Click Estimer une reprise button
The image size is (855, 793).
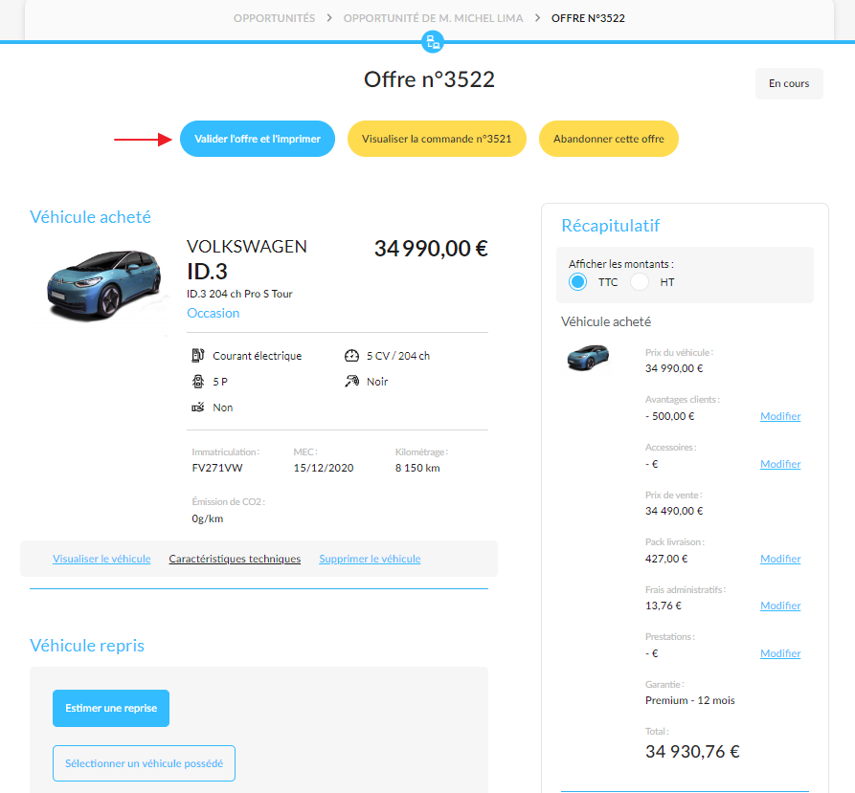[x=111, y=708]
